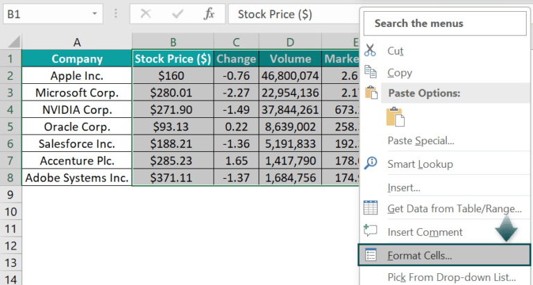The height and width of the screenshot is (285, 533).
Task: Click the formula bar with Stock Price ($)
Action: click(294, 14)
